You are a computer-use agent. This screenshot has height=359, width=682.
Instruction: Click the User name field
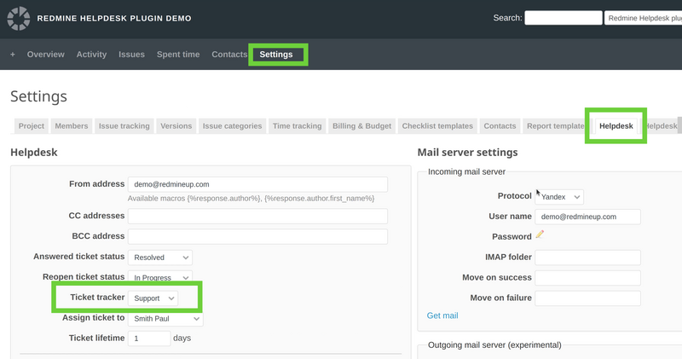587,217
